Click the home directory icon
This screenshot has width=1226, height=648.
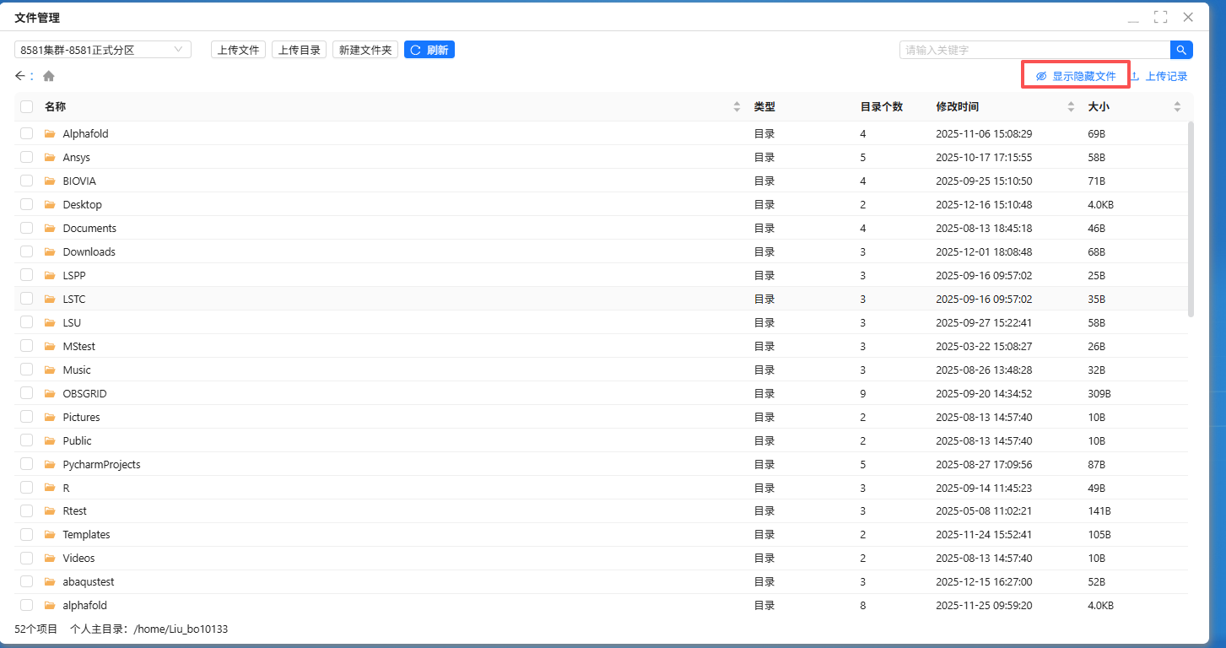[x=49, y=76]
